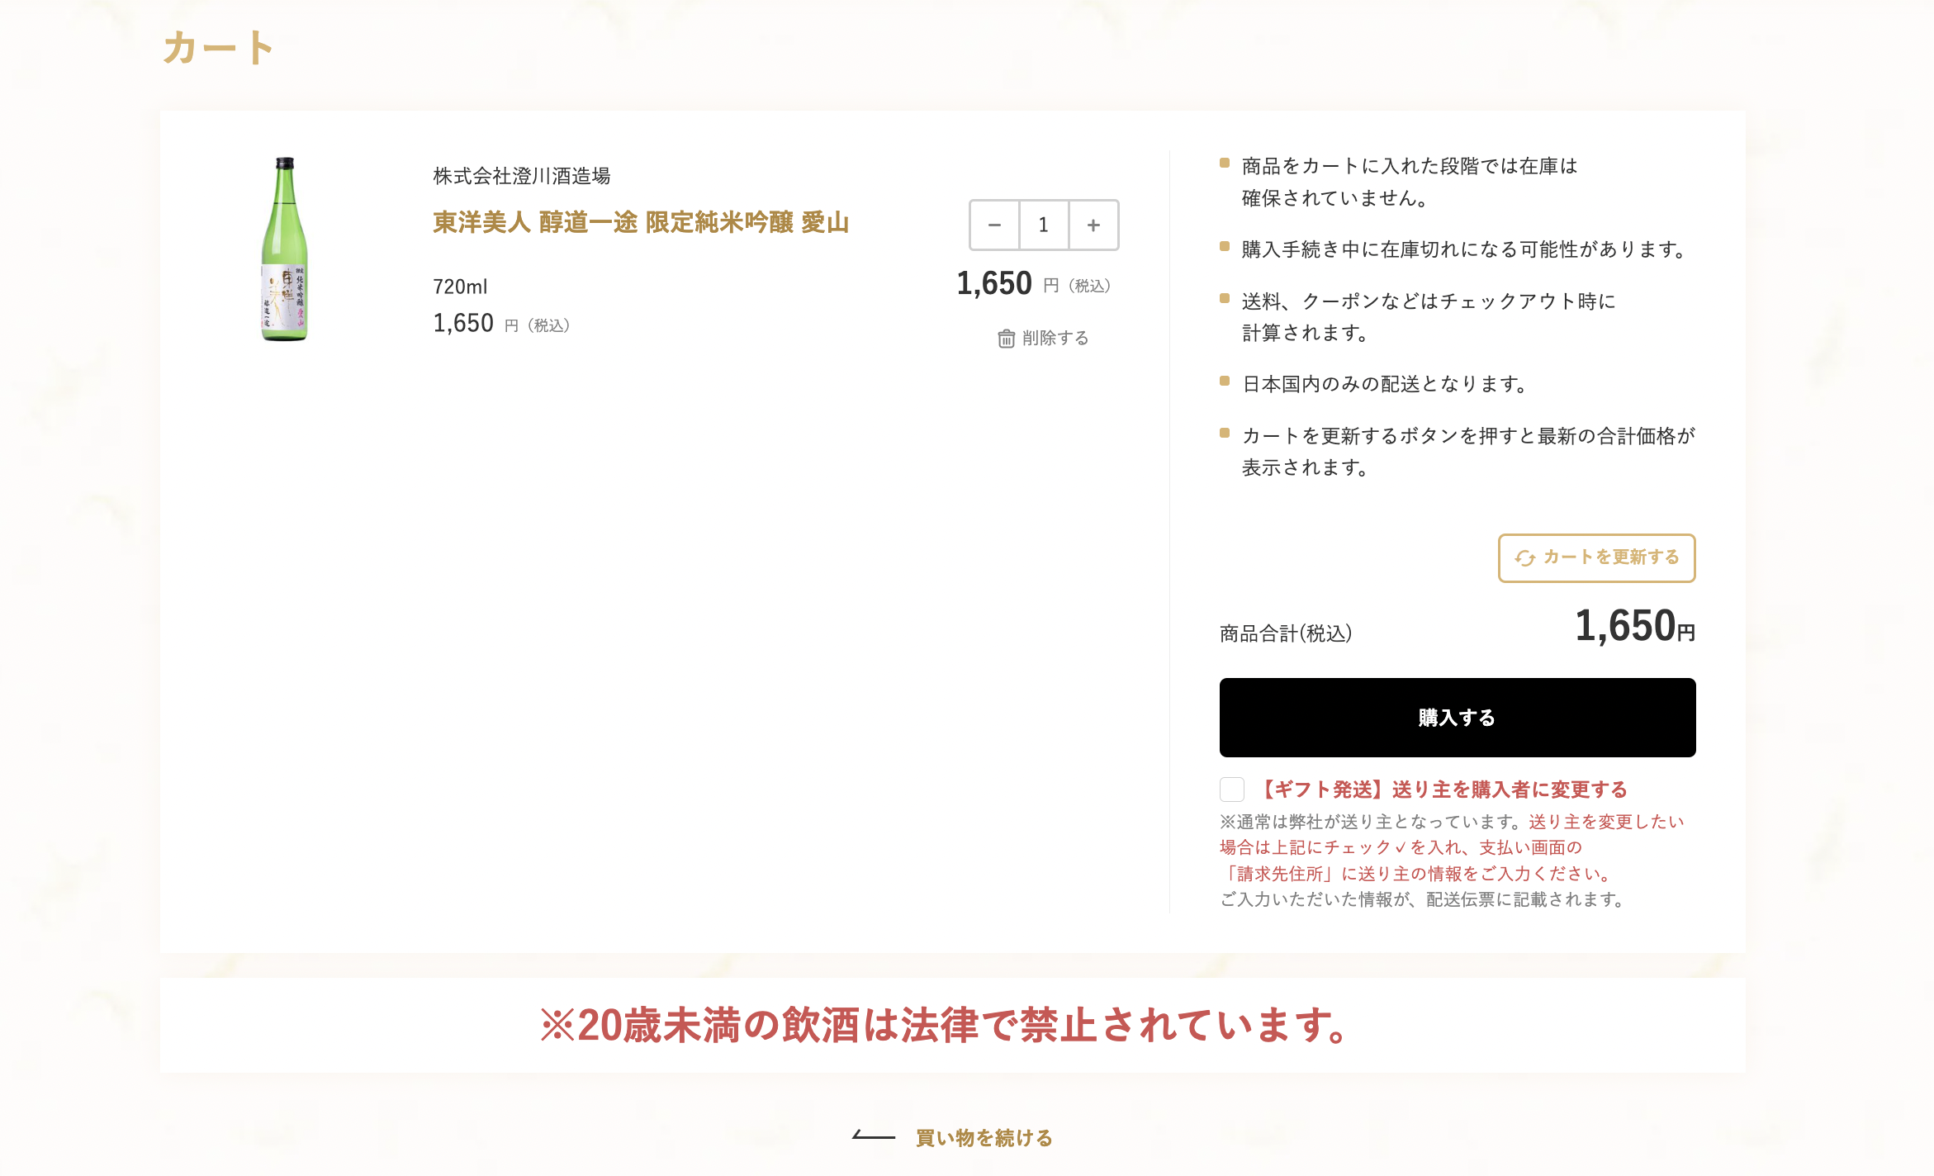The height and width of the screenshot is (1176, 1934).
Task: Click the カート page heading
Action: click(219, 47)
